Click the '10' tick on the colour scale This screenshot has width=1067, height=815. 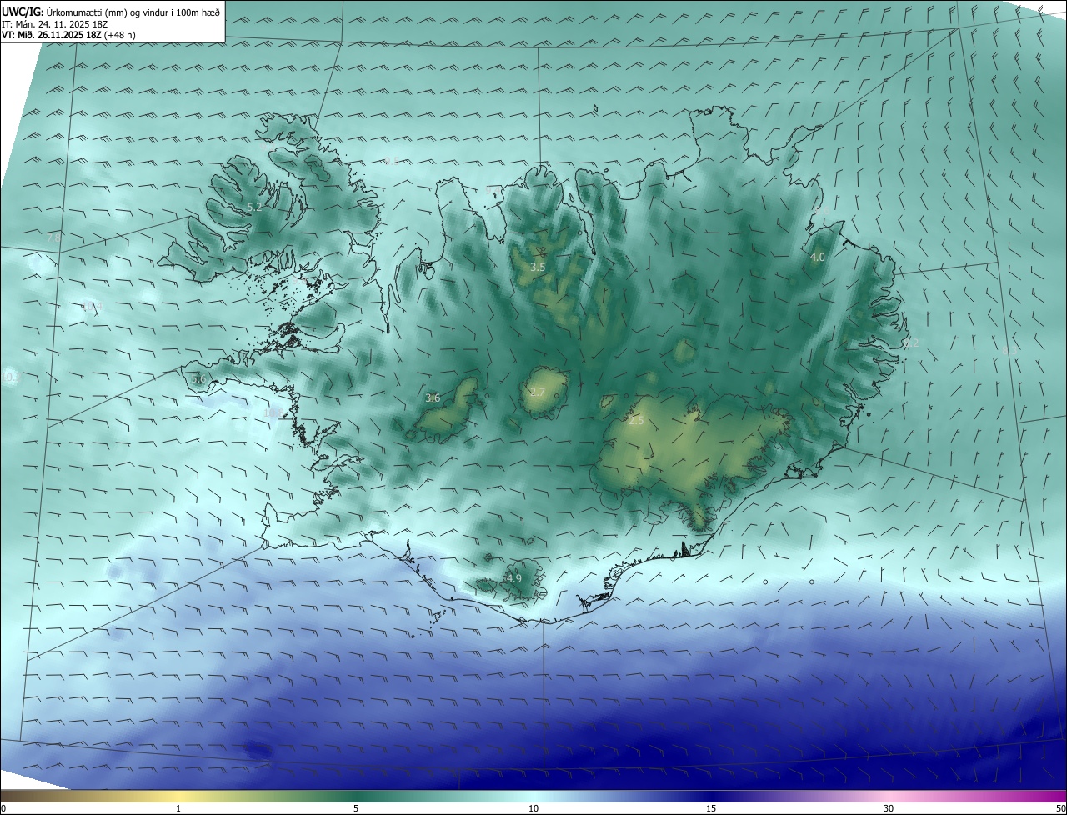pos(533,808)
